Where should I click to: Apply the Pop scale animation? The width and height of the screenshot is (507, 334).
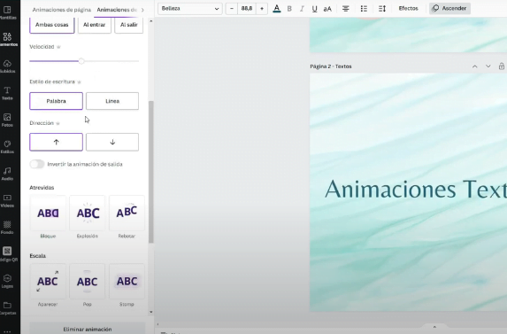(x=88, y=281)
